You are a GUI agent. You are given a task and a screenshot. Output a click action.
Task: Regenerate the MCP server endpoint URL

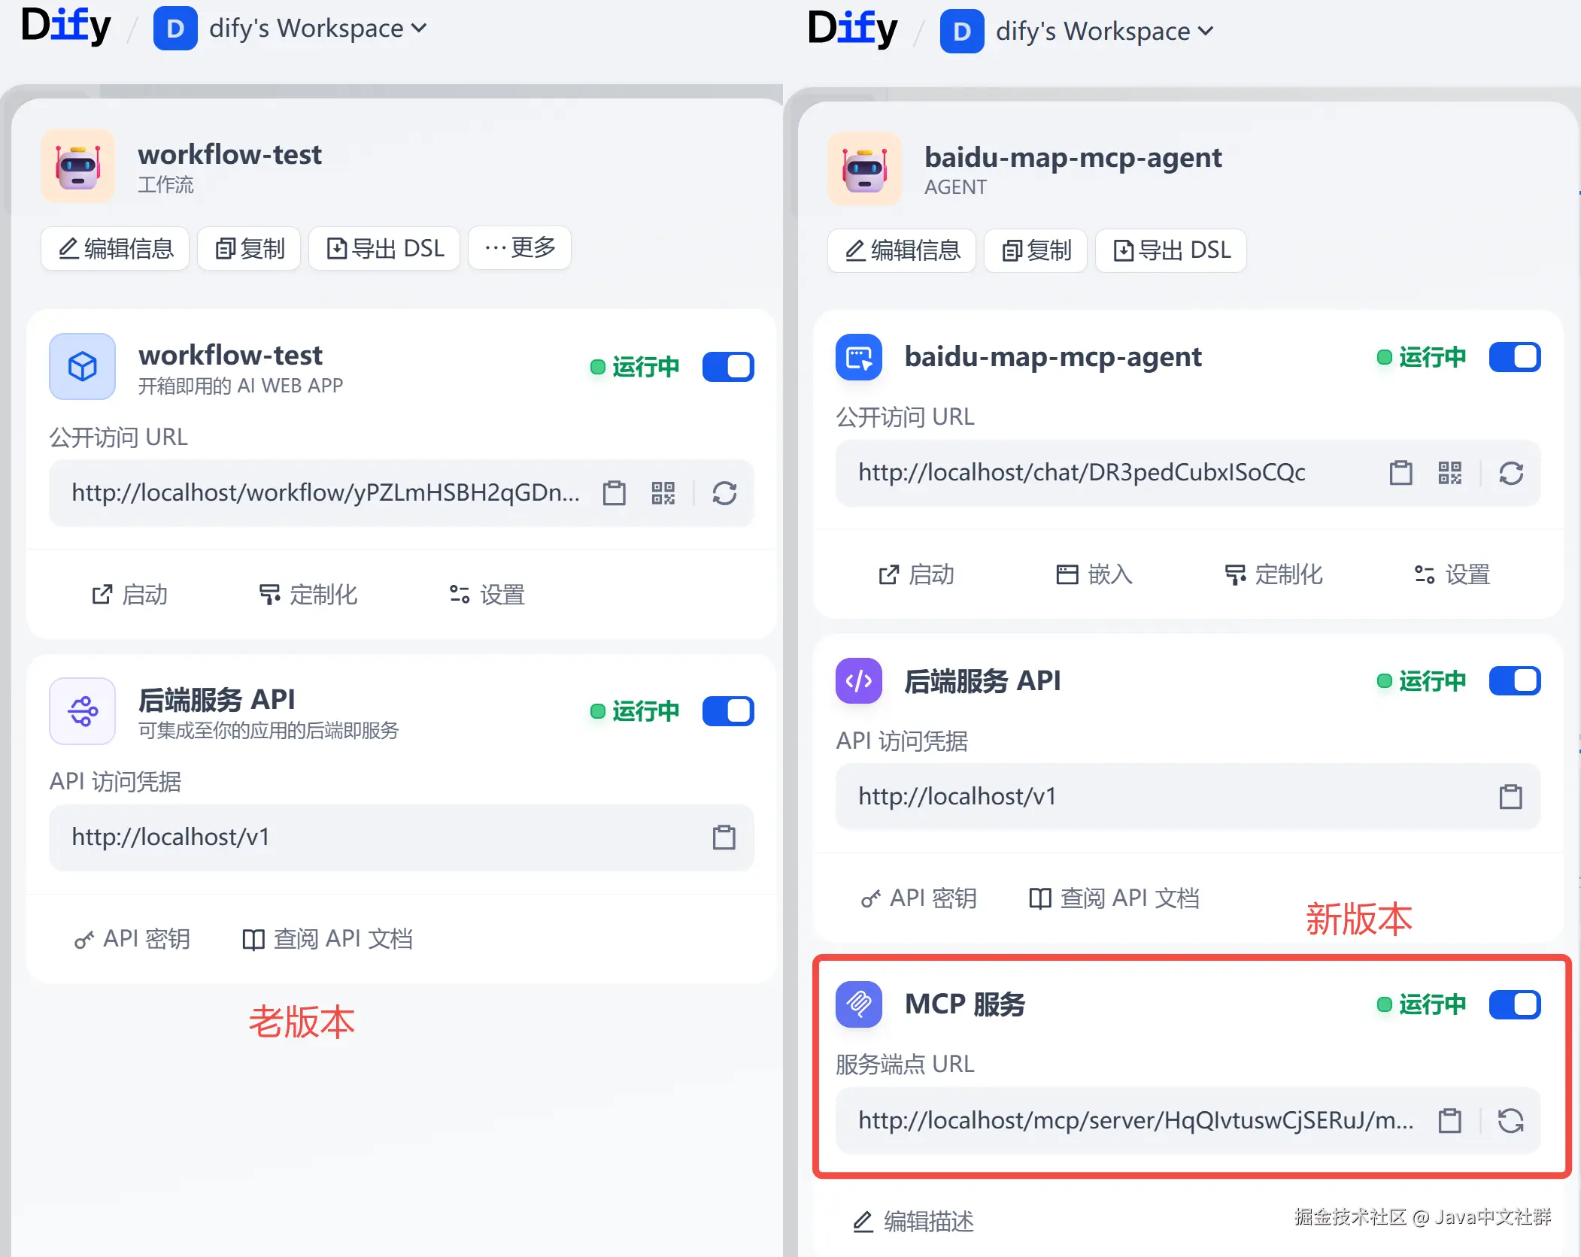pos(1510,1121)
